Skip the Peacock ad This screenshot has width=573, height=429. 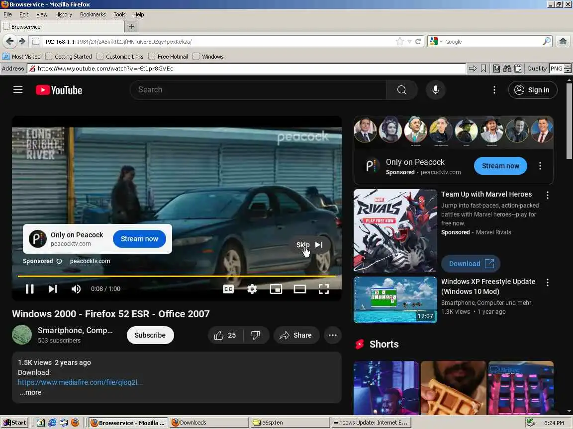tap(309, 245)
